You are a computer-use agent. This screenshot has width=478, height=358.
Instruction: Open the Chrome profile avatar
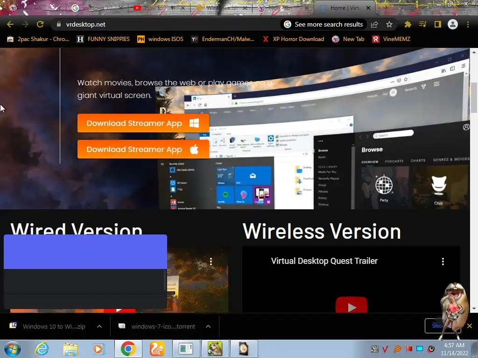pyautogui.click(x=453, y=24)
